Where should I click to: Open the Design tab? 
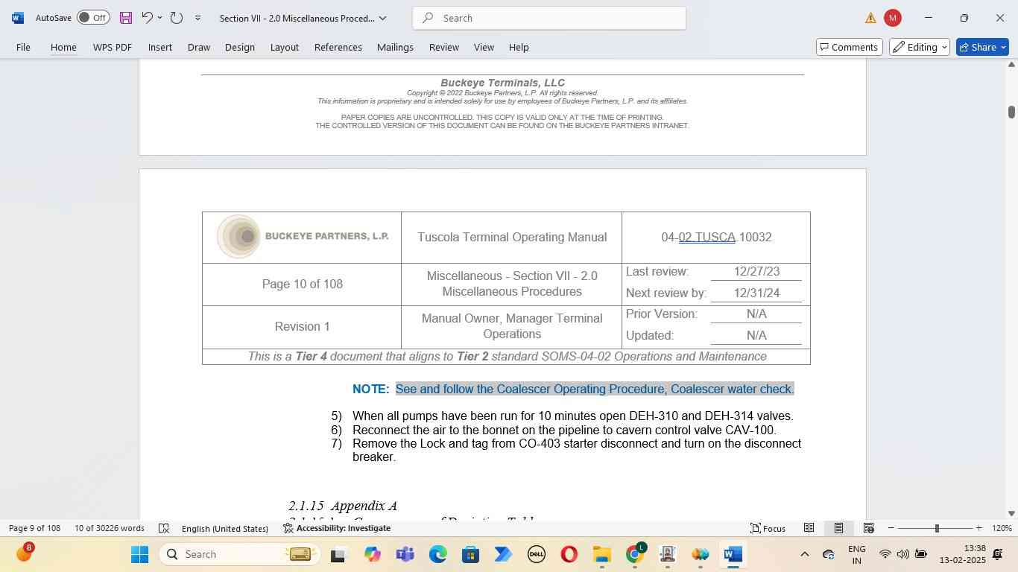pos(240,47)
